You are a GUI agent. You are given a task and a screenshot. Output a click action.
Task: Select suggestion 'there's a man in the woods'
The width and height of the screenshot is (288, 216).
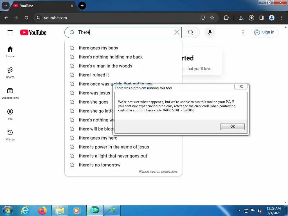coord(123,66)
